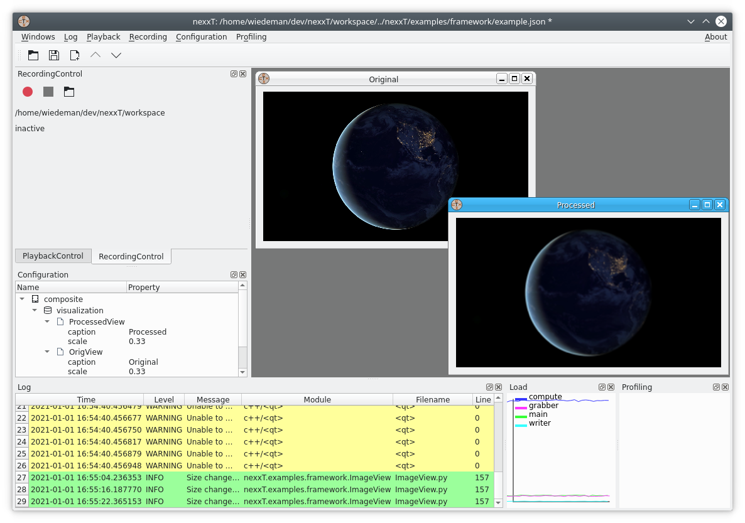This screenshot has height=523, width=745.
Task: Click the Earth image in Processed window
Action: pyautogui.click(x=588, y=292)
